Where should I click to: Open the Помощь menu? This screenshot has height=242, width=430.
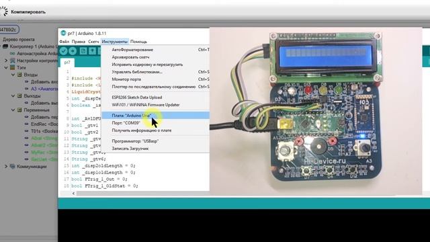[x=138, y=42]
